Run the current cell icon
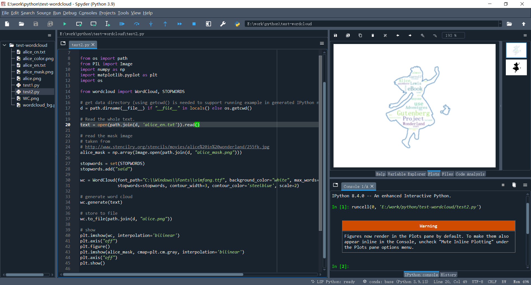The image size is (531, 285). (x=79, y=24)
